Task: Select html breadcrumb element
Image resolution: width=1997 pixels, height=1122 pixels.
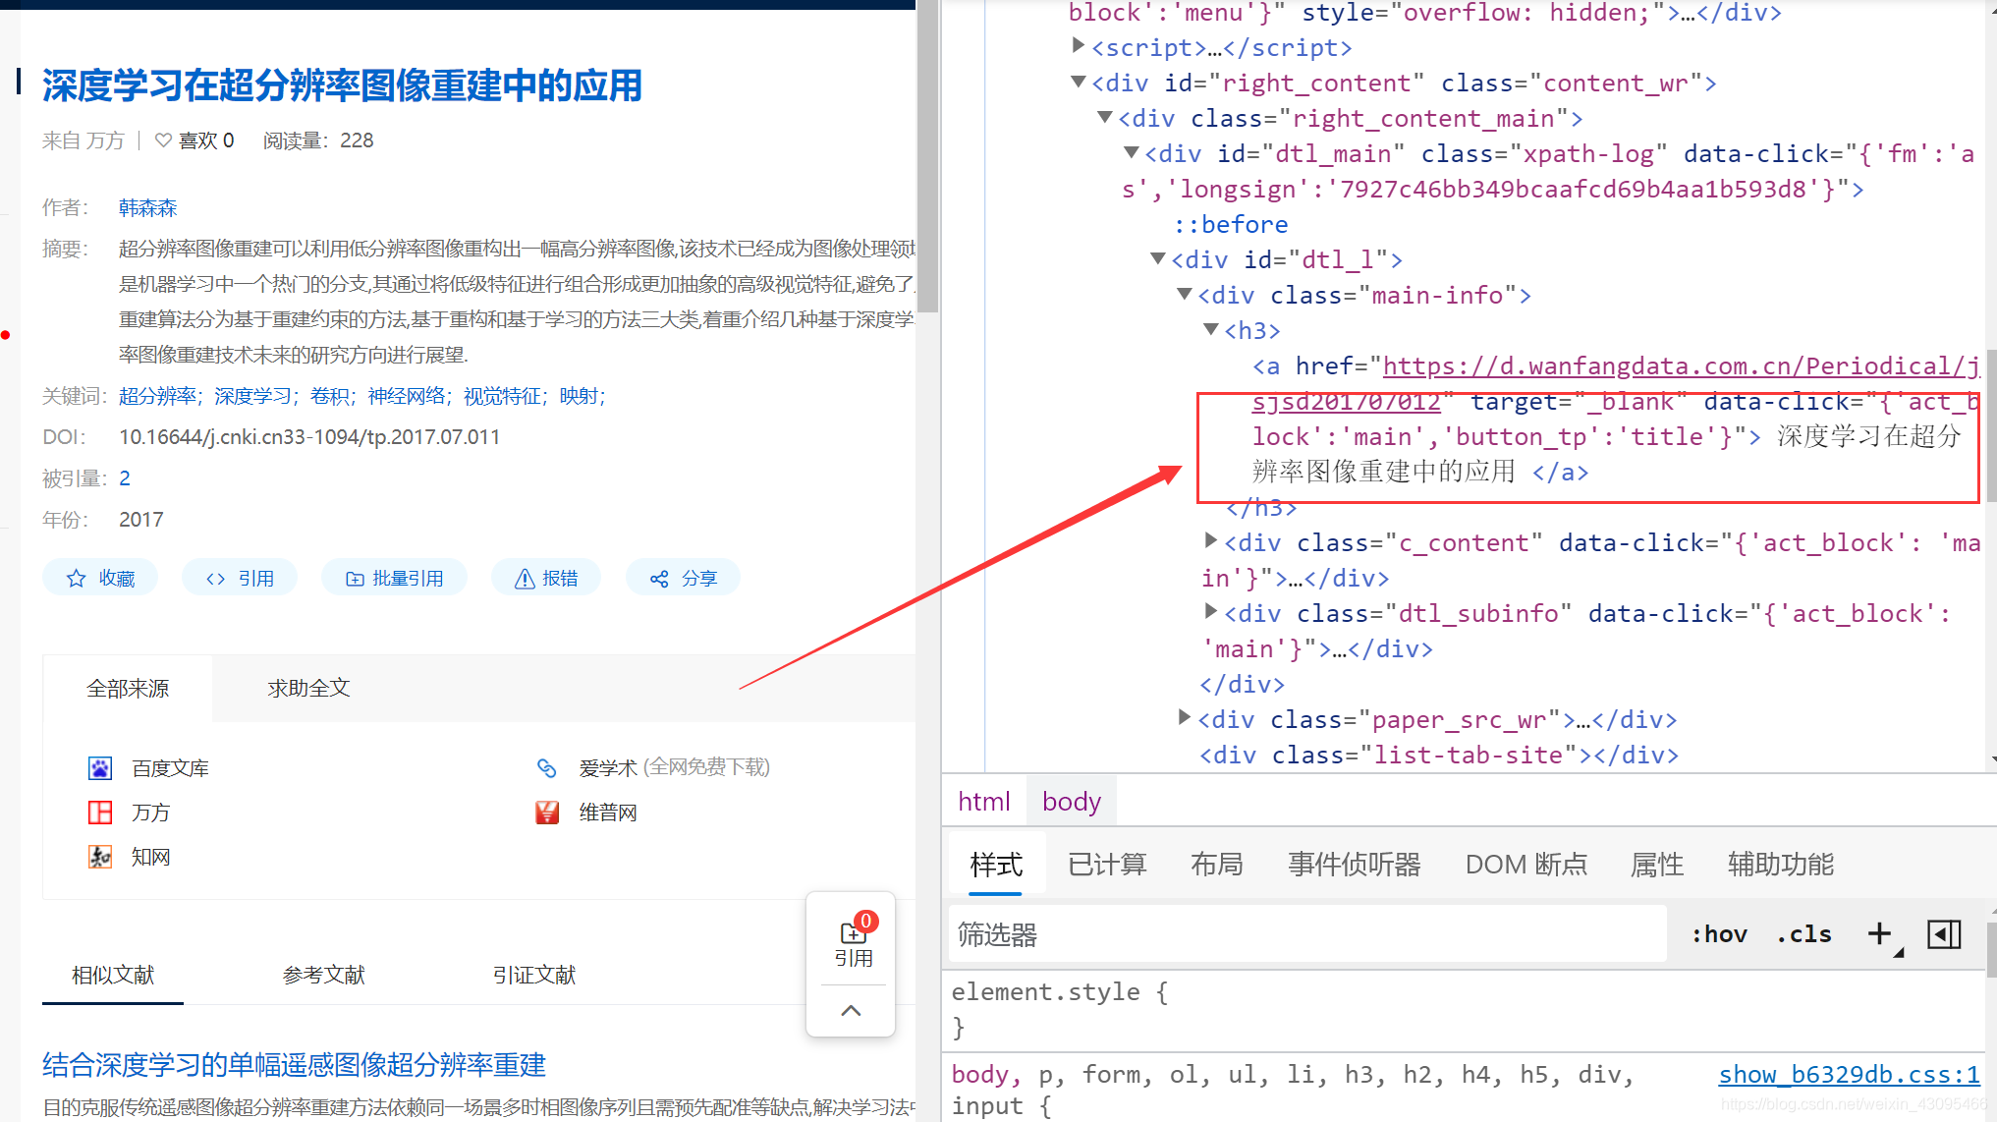Action: click(x=984, y=802)
